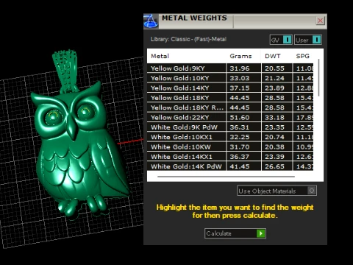Image resolution: width=353 pixels, height=265 pixels.
Task: Click the 32.25 grams value
Action: pos(240,137)
